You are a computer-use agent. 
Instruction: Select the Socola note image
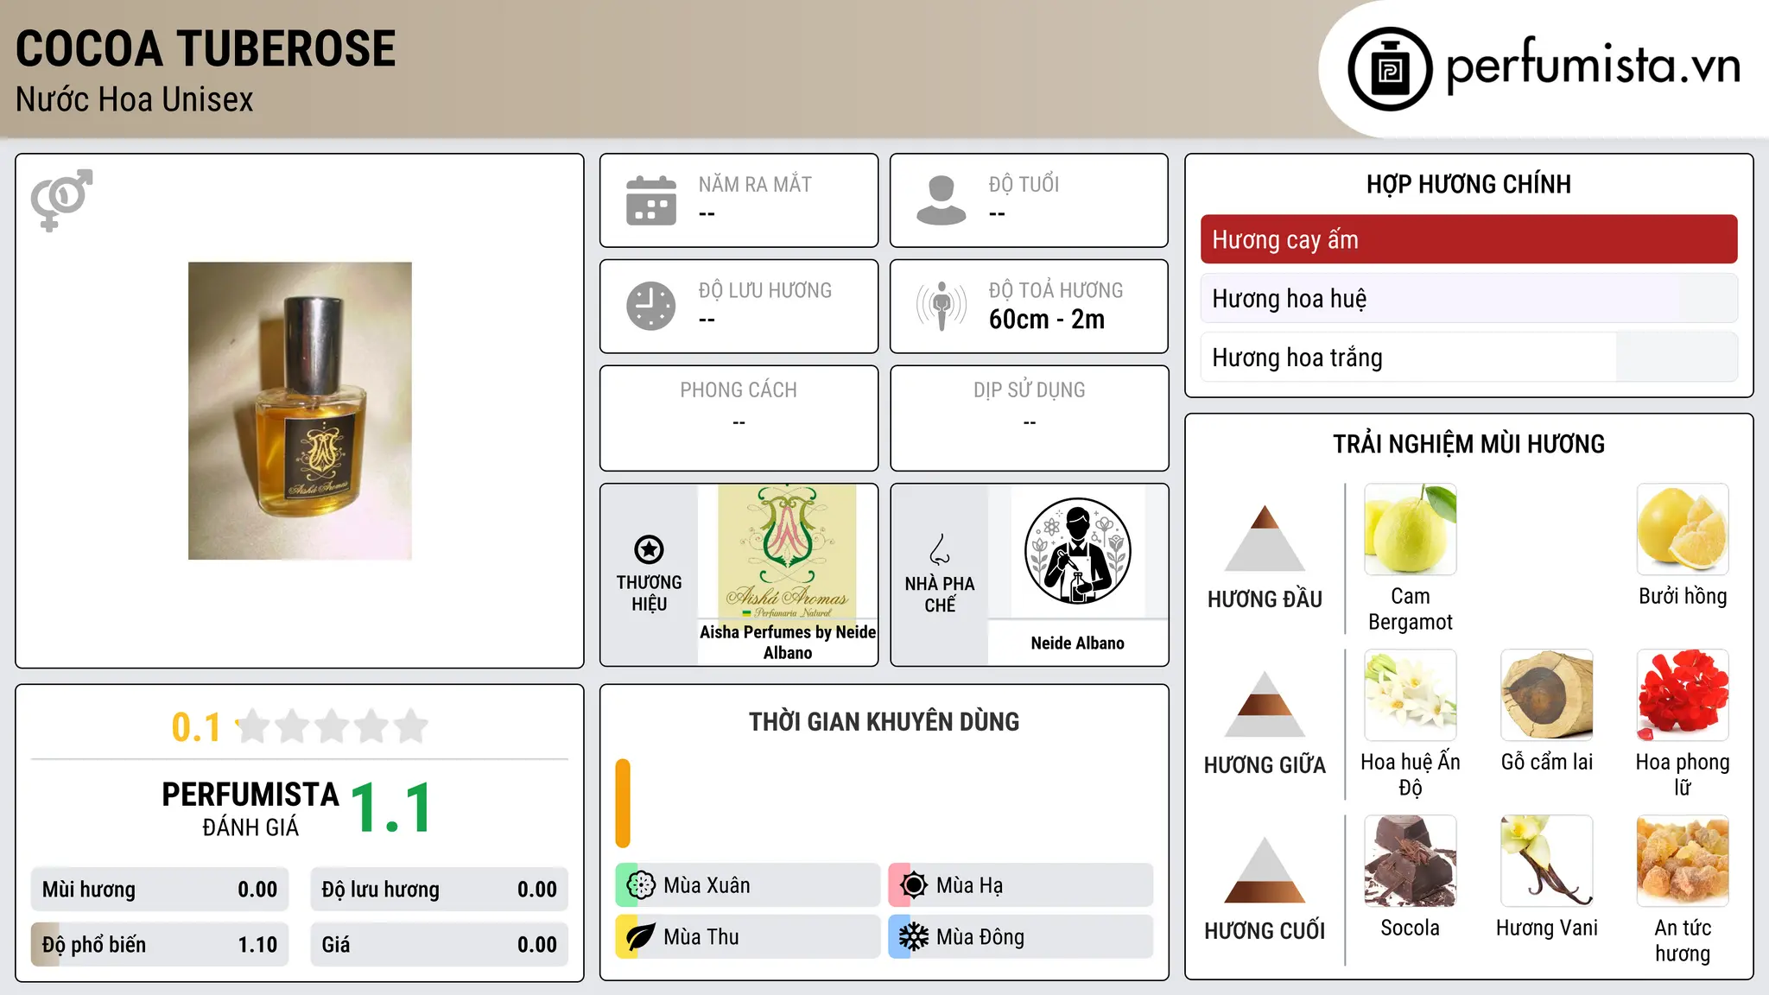[1410, 861]
